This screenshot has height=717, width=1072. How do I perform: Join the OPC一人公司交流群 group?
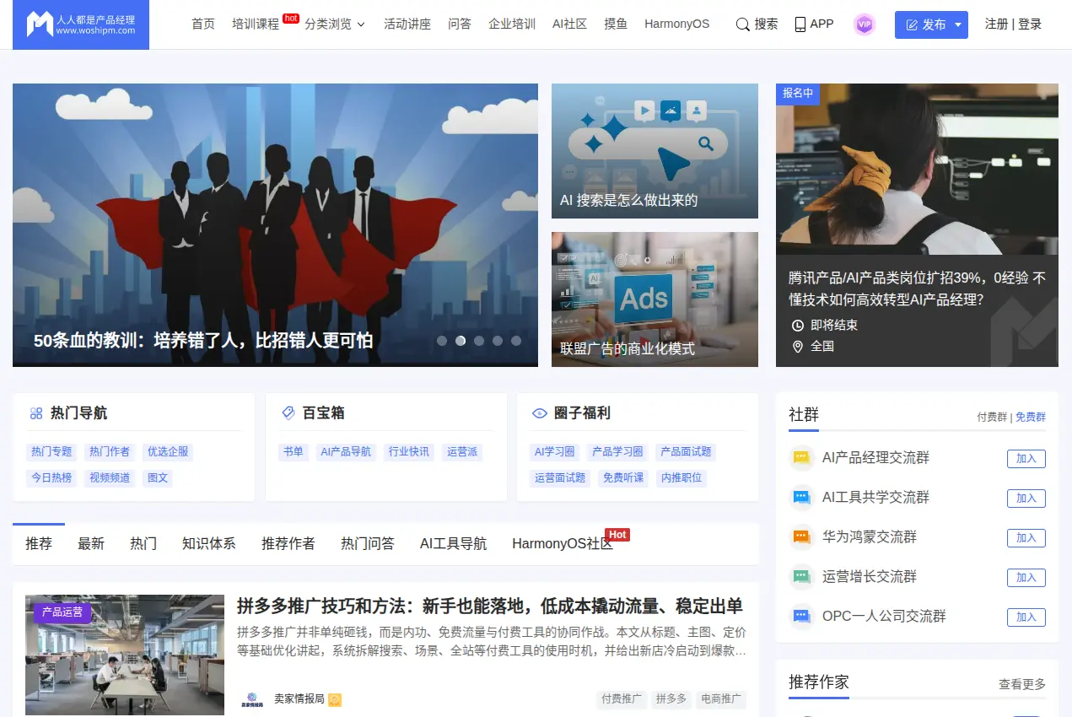[1026, 617]
